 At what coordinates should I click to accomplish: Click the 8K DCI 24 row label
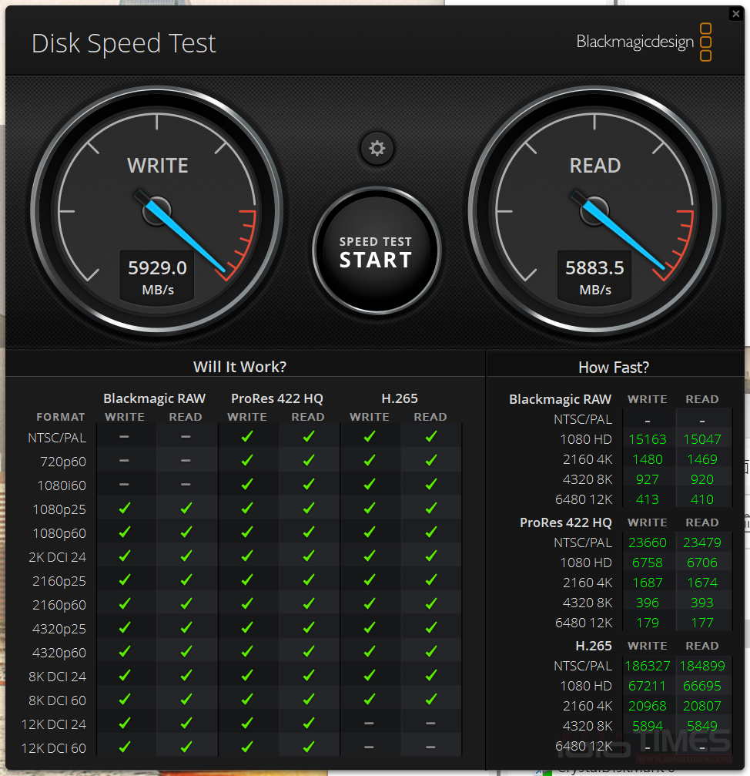click(x=57, y=677)
